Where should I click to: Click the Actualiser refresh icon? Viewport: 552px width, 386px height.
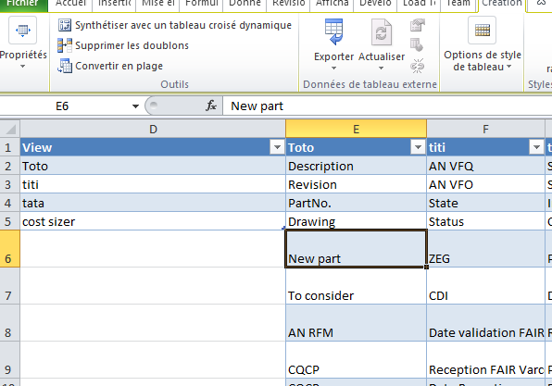[382, 32]
